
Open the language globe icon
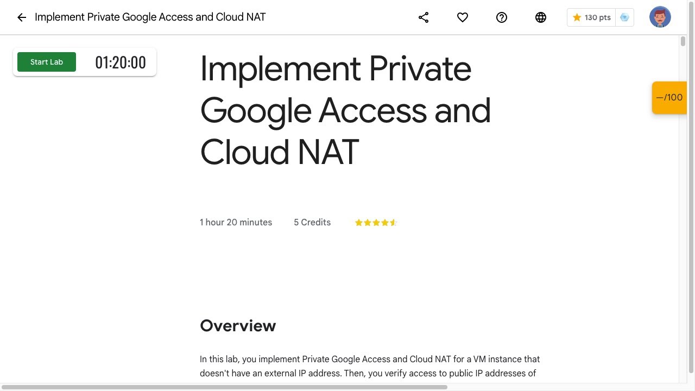click(541, 17)
